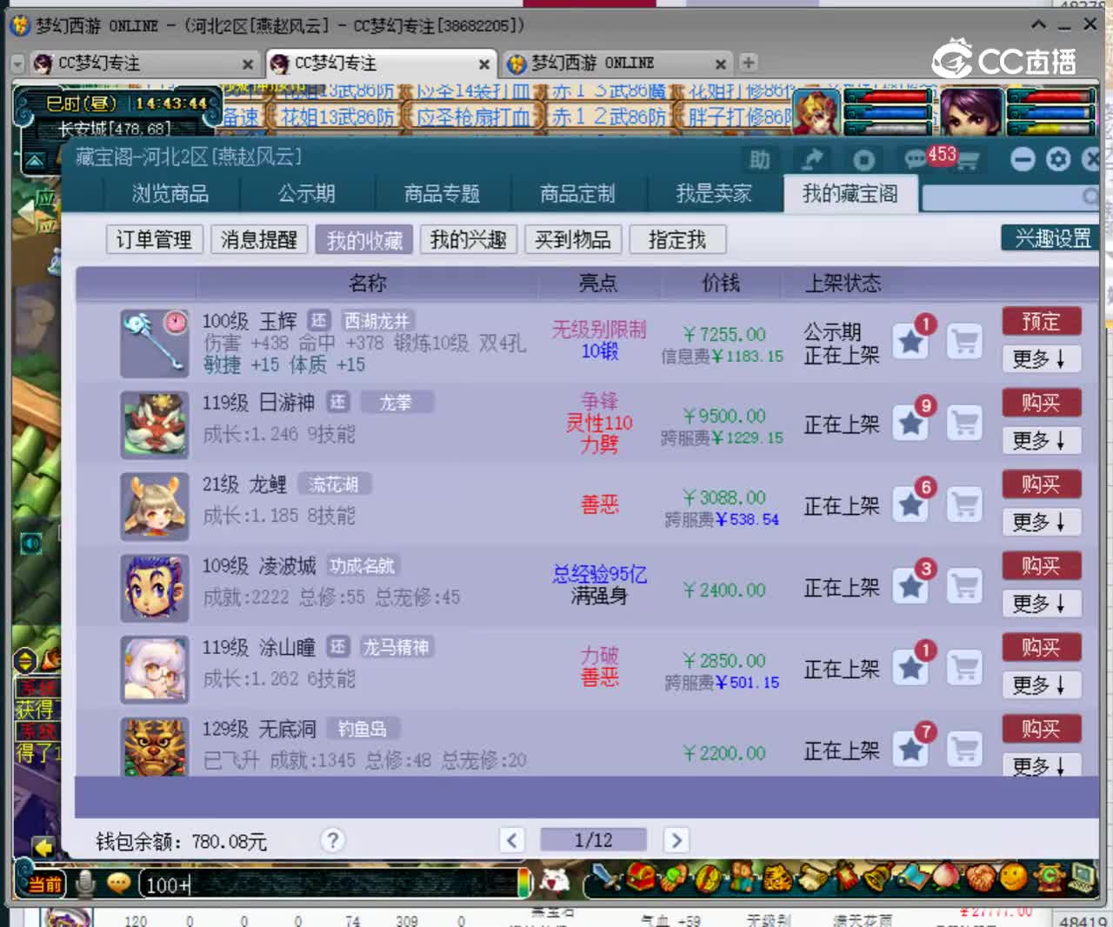Open 消息提醒 sub-tab
This screenshot has width=1113, height=927.
(259, 239)
